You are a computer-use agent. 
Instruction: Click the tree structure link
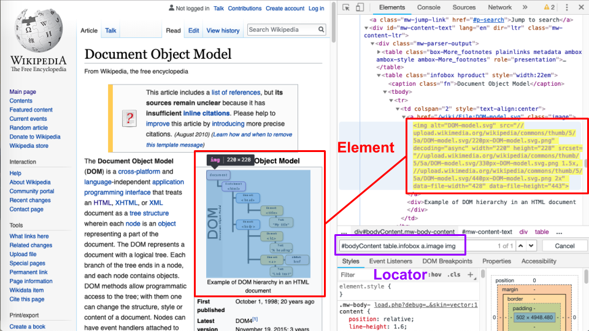tap(149, 213)
